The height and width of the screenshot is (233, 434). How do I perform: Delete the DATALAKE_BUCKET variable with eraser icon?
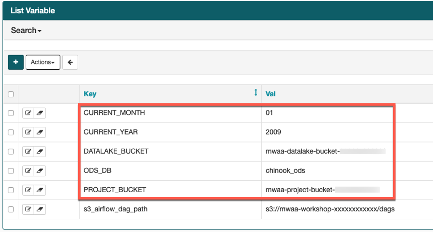[40, 151]
